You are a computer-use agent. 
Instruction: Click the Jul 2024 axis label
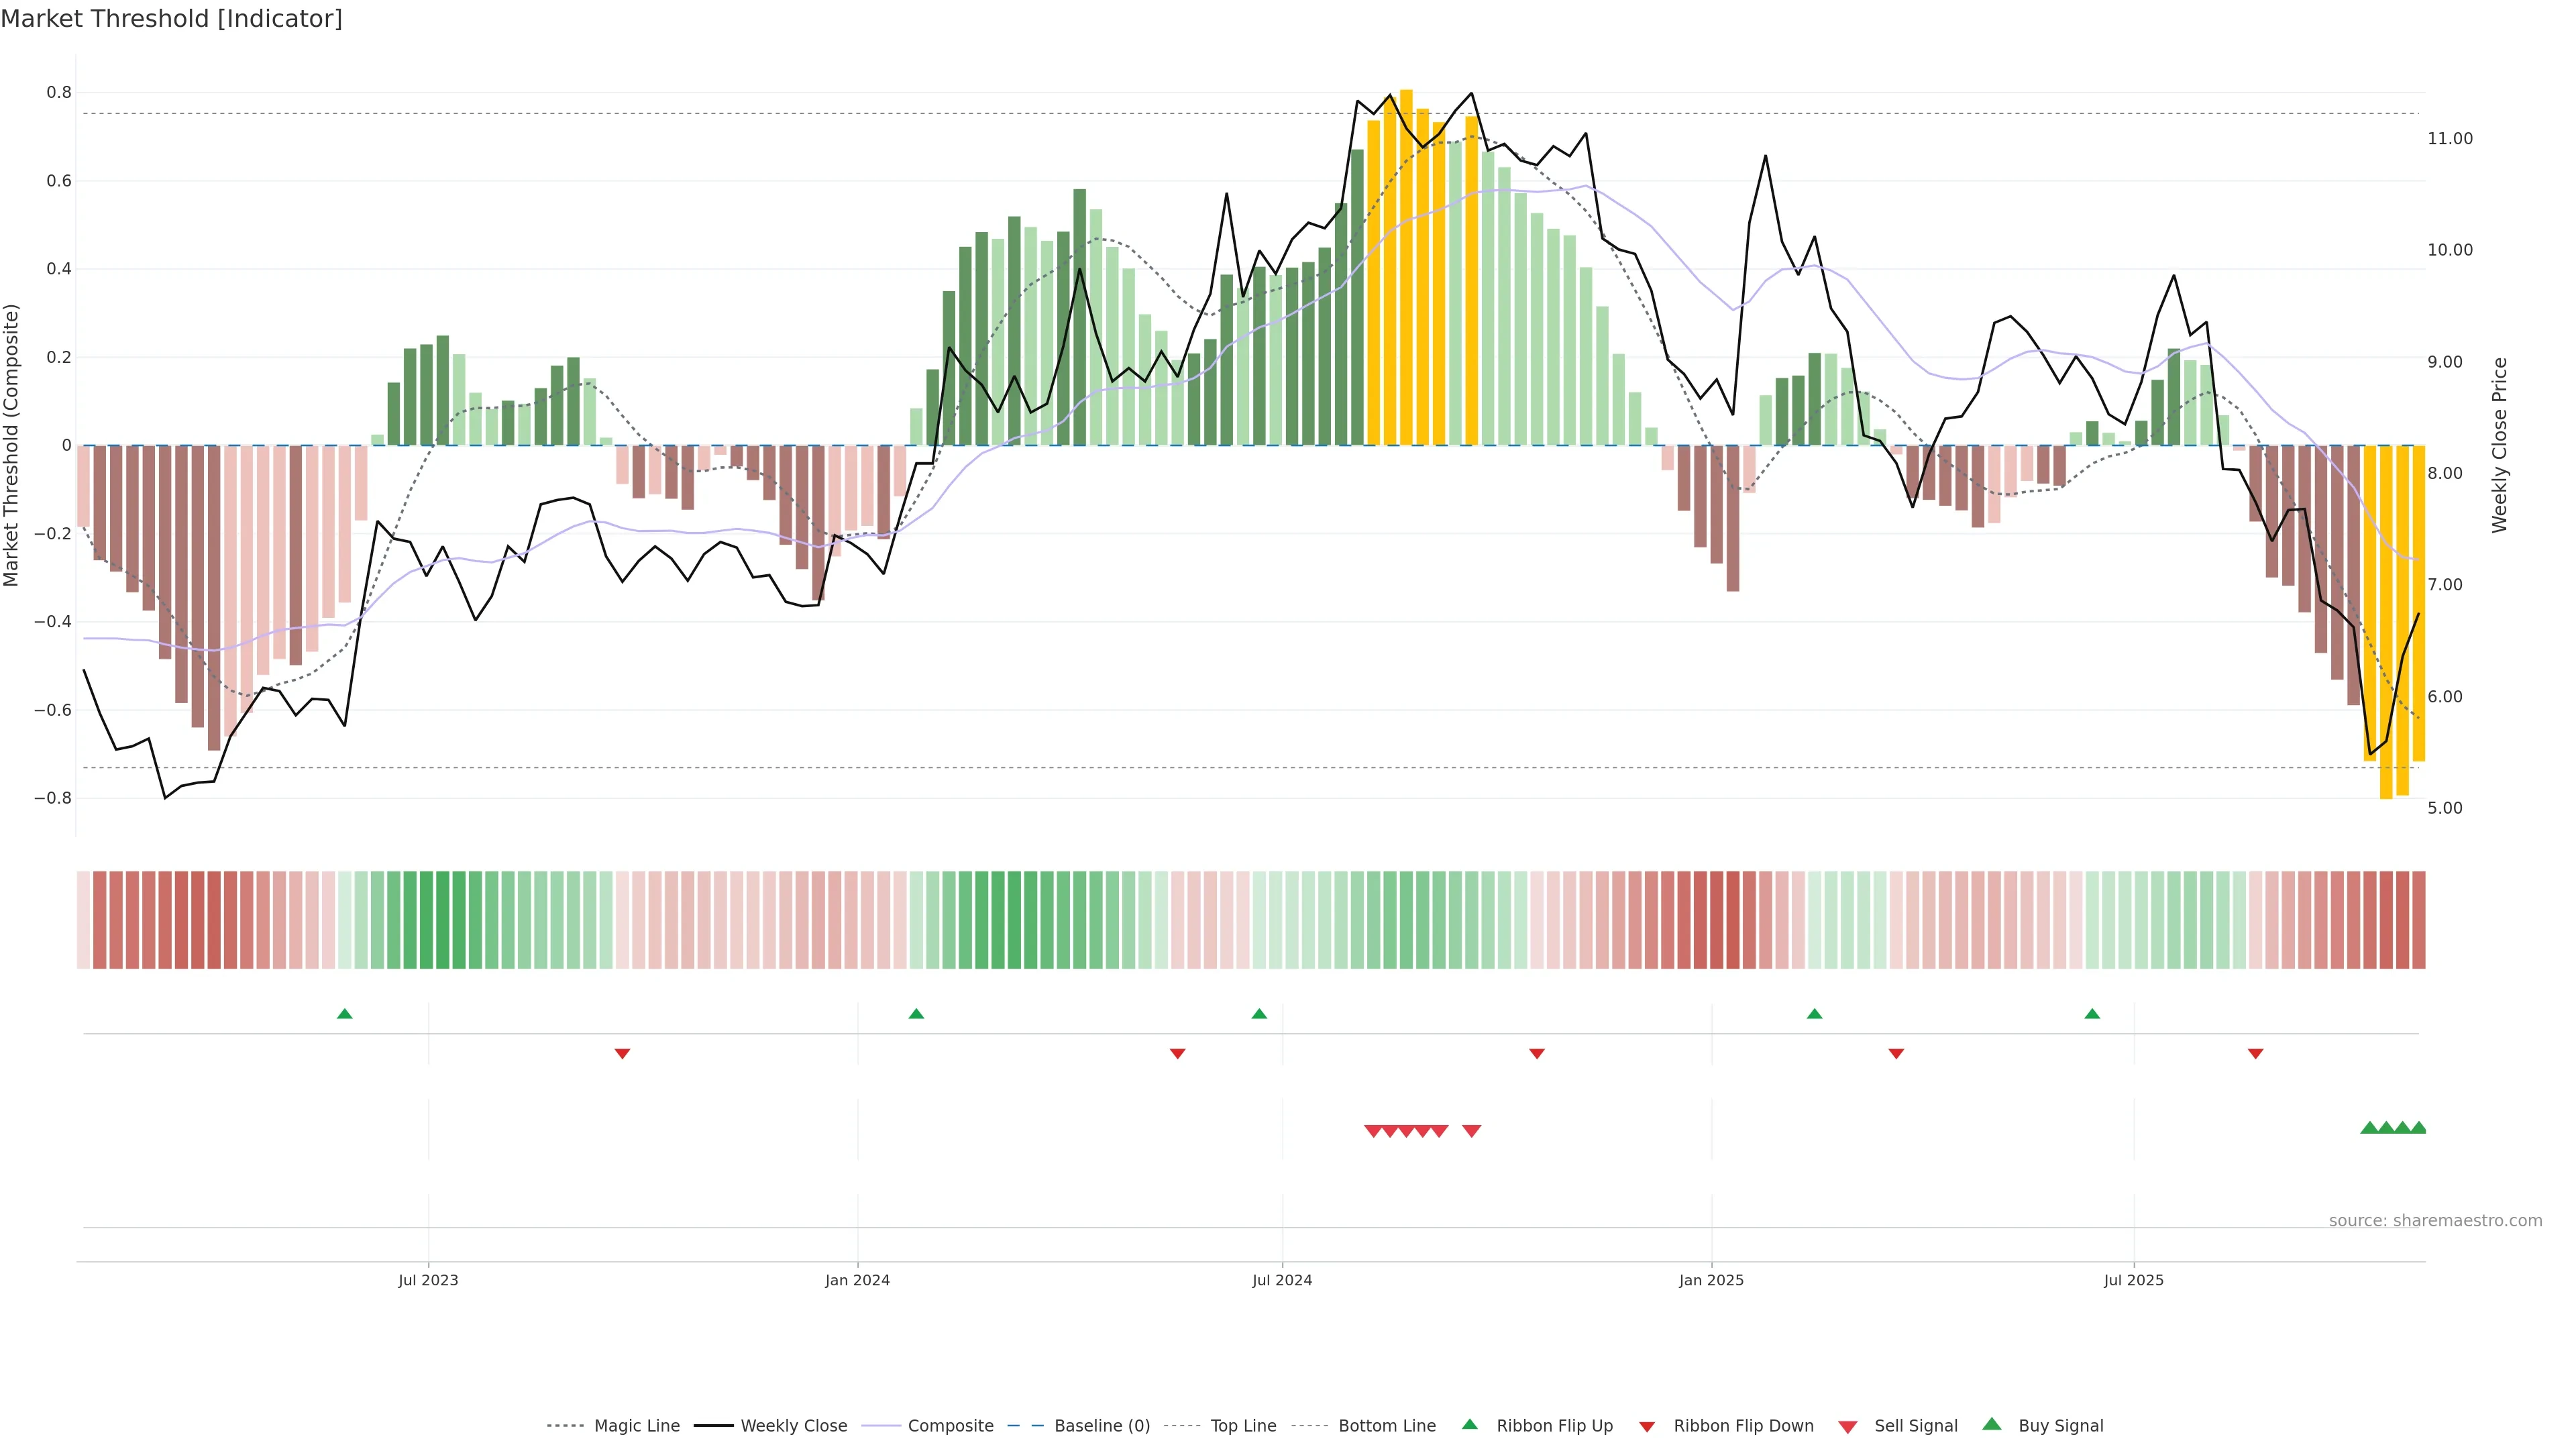click(x=1282, y=1280)
